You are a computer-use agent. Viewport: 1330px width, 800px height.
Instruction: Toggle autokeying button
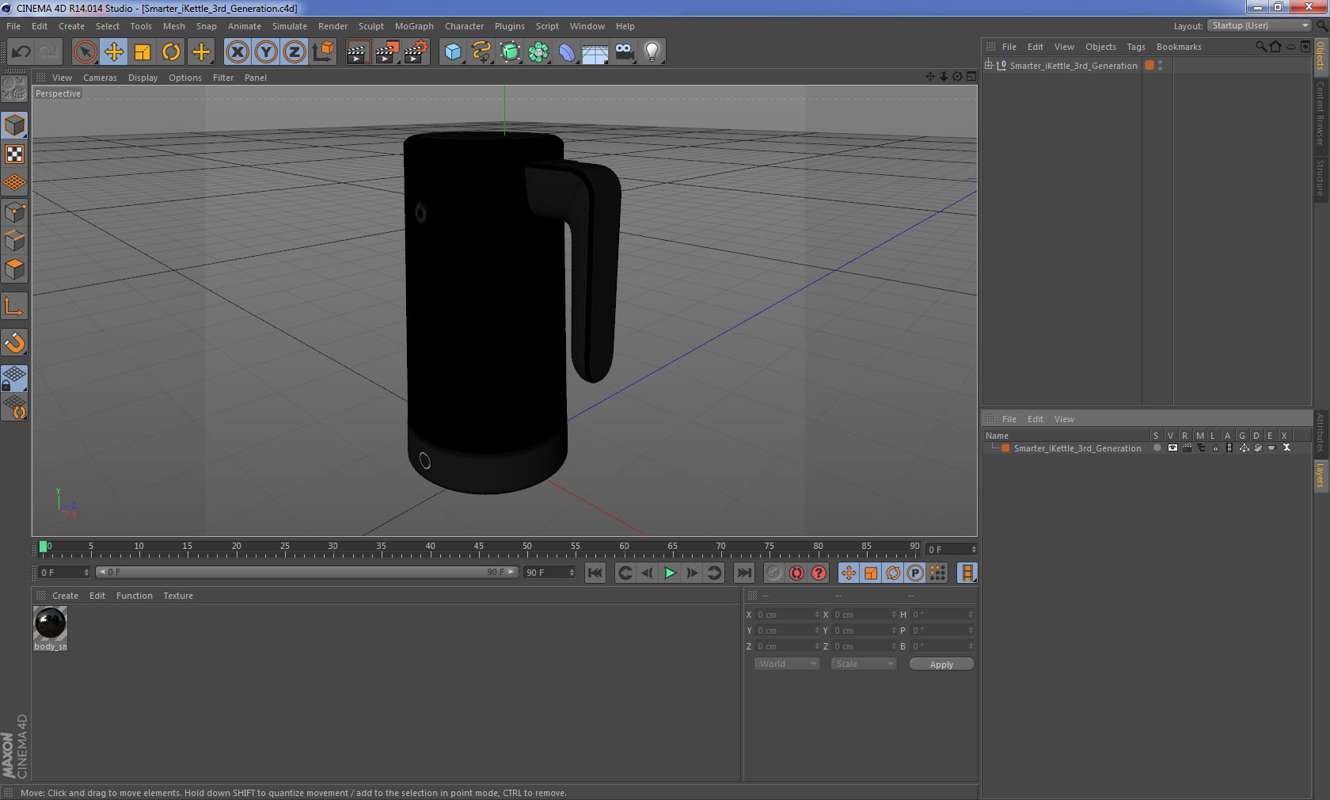pos(796,573)
